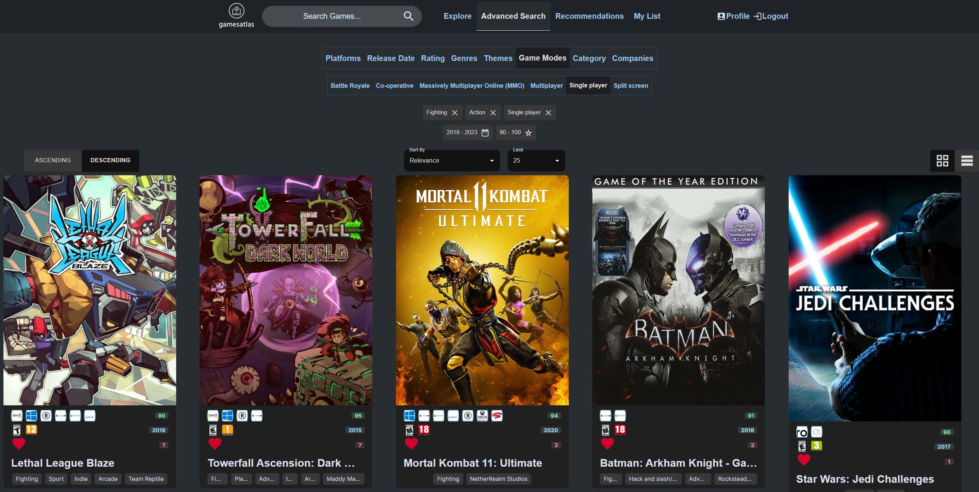Viewport: 979px width, 492px height.
Task: Unfavorite Lethal League Blaze heart icon
Action: [x=19, y=444]
